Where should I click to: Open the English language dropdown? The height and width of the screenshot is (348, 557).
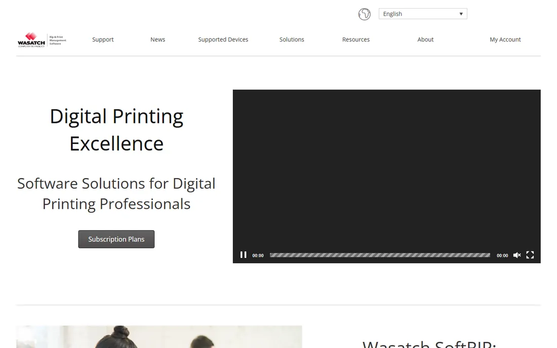423,14
